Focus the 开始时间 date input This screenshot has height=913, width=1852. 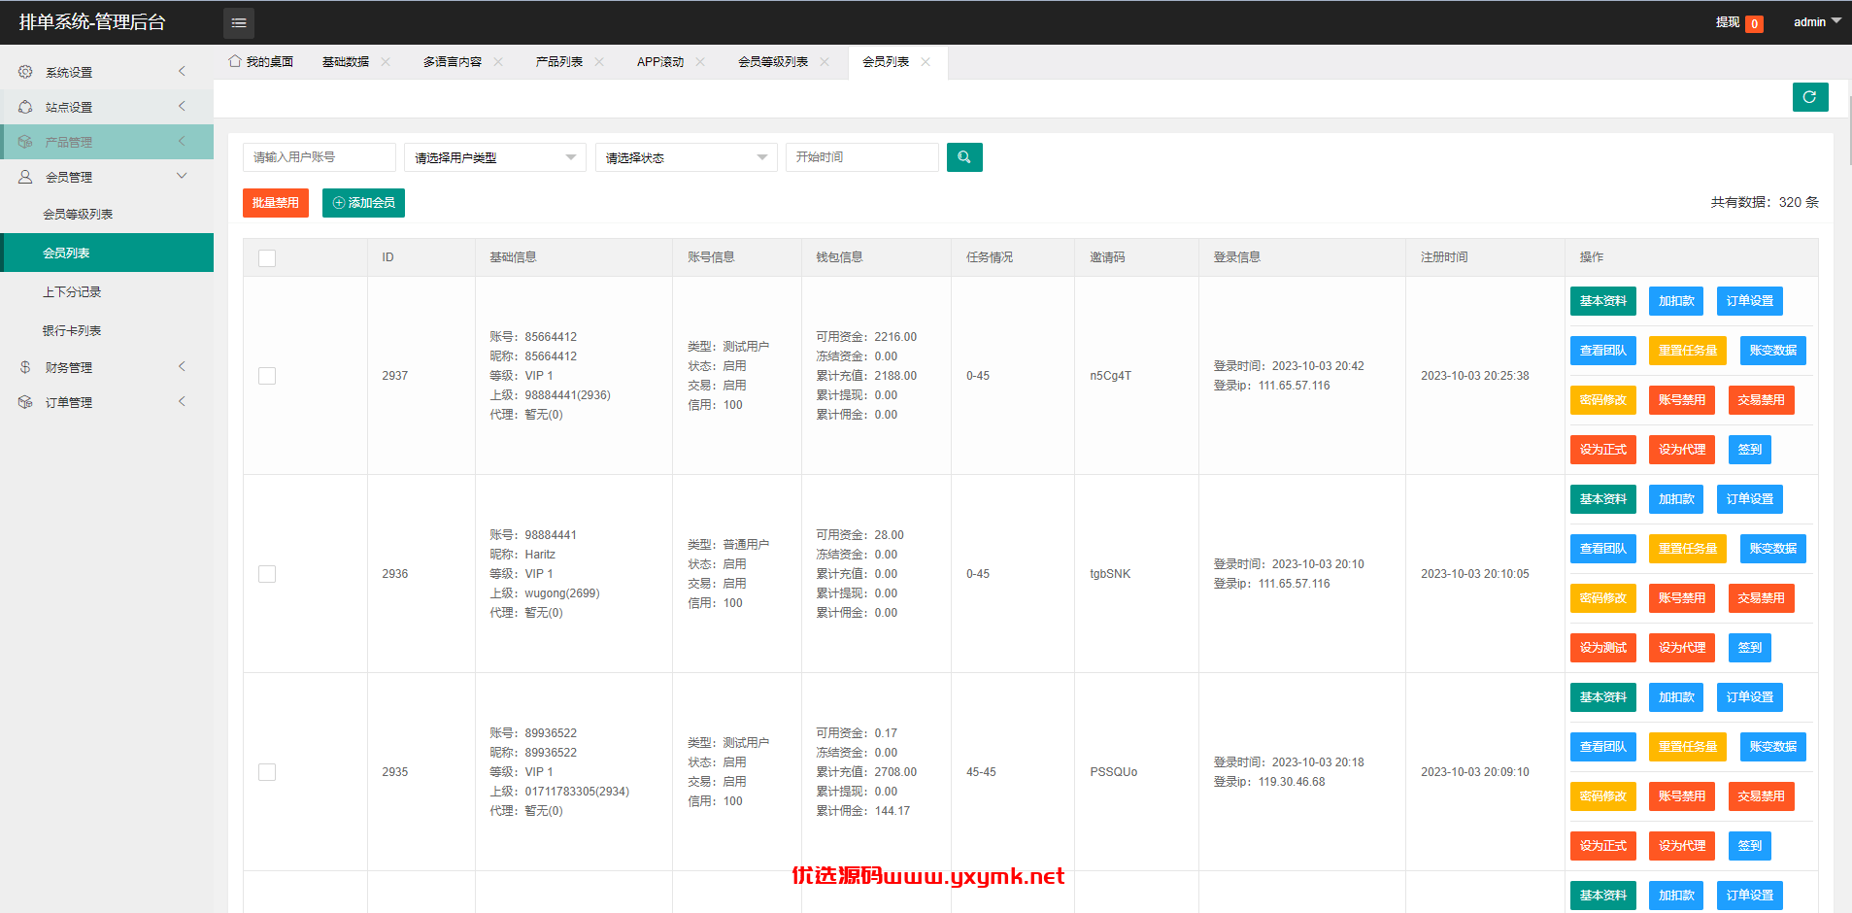point(862,157)
